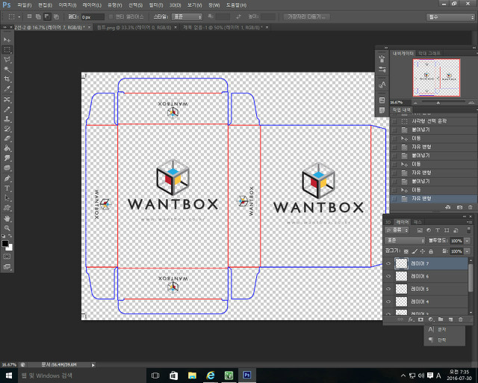Click the Intersect with selection icon
Image resolution: width=478 pixels, height=383 pixels.
[57, 16]
